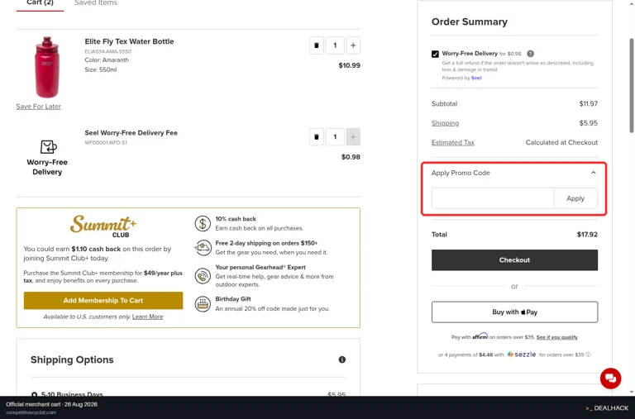
Task: Collapse the Apply Promo Code section
Action: click(x=594, y=173)
